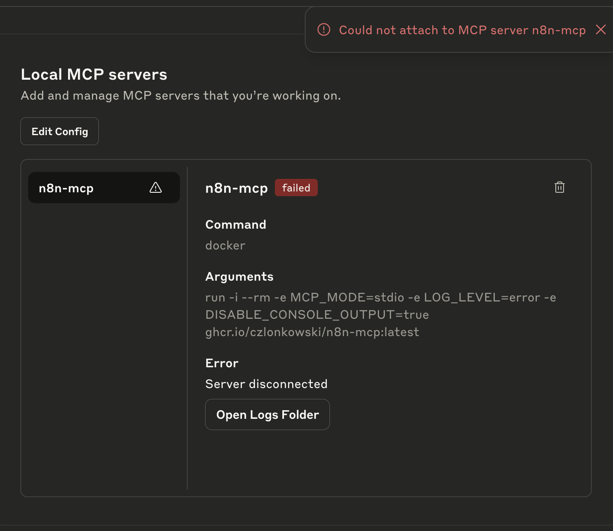
Task: Click the error circle icon in notification
Action: (324, 29)
